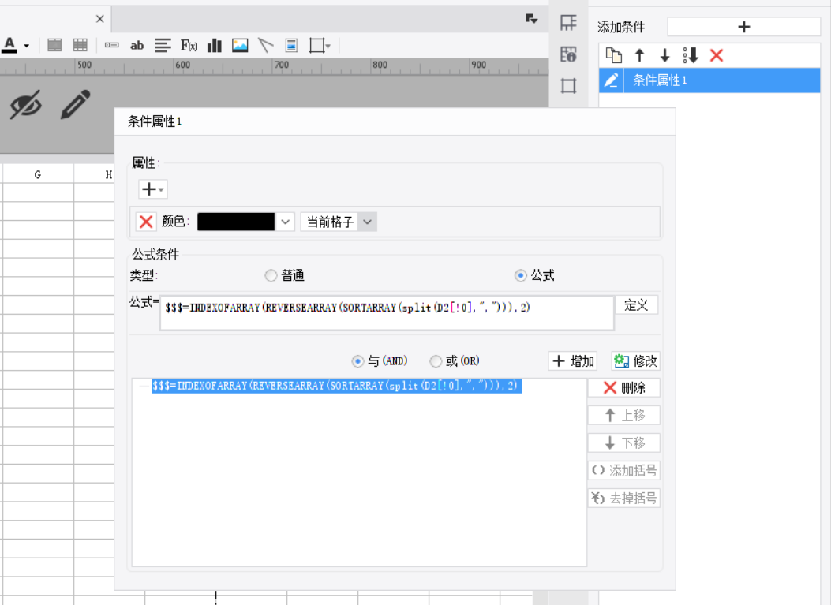Click into the 公式 formula input field
The height and width of the screenshot is (605, 831).
[x=387, y=312]
